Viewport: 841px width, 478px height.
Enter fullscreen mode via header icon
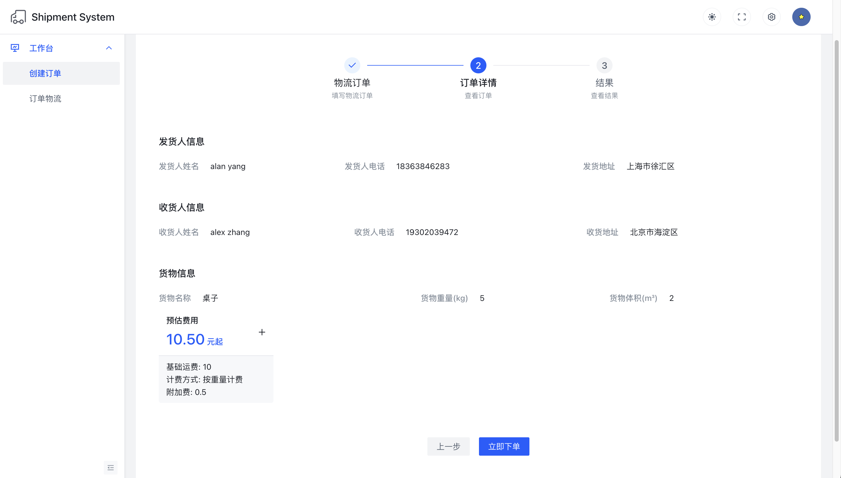click(742, 17)
